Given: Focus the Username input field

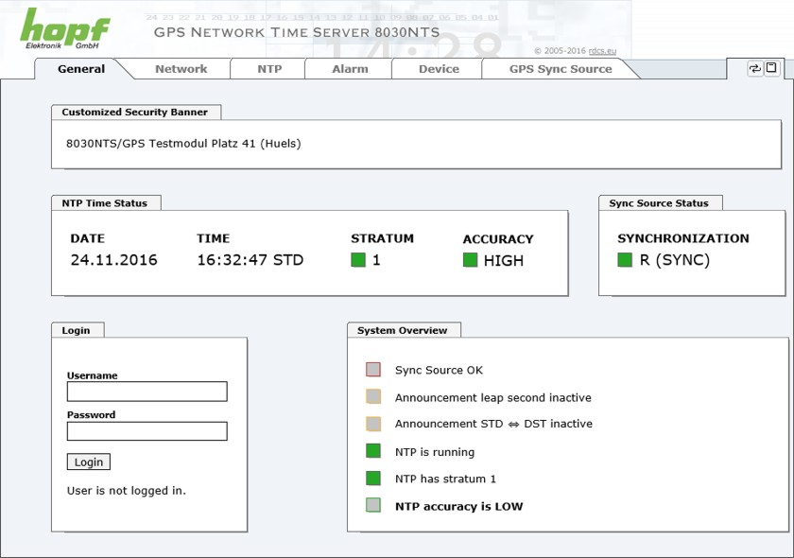Looking at the screenshot, I should point(147,392).
